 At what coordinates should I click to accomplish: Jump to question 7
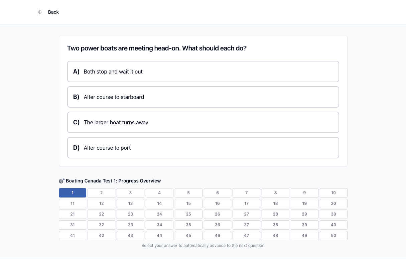[247, 193]
